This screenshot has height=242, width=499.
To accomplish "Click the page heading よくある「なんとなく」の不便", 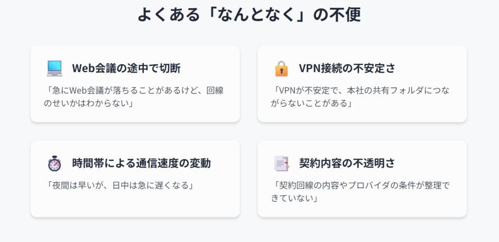I will pos(249,15).
